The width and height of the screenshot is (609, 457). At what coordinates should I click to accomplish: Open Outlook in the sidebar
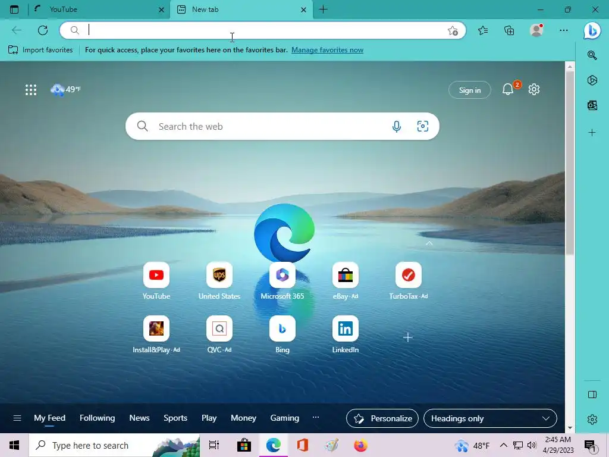(592, 105)
